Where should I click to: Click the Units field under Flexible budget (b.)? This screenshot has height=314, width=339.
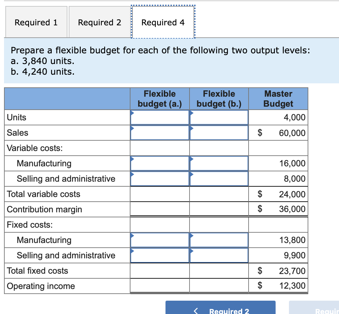tap(219, 117)
